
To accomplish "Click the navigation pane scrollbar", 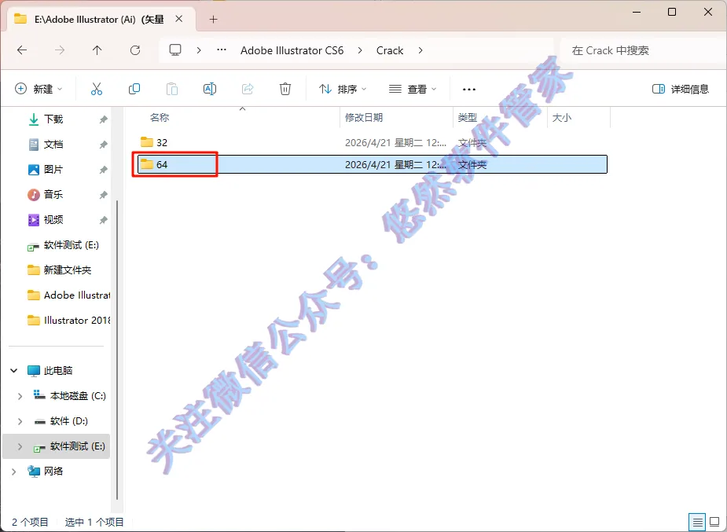I will [117, 350].
